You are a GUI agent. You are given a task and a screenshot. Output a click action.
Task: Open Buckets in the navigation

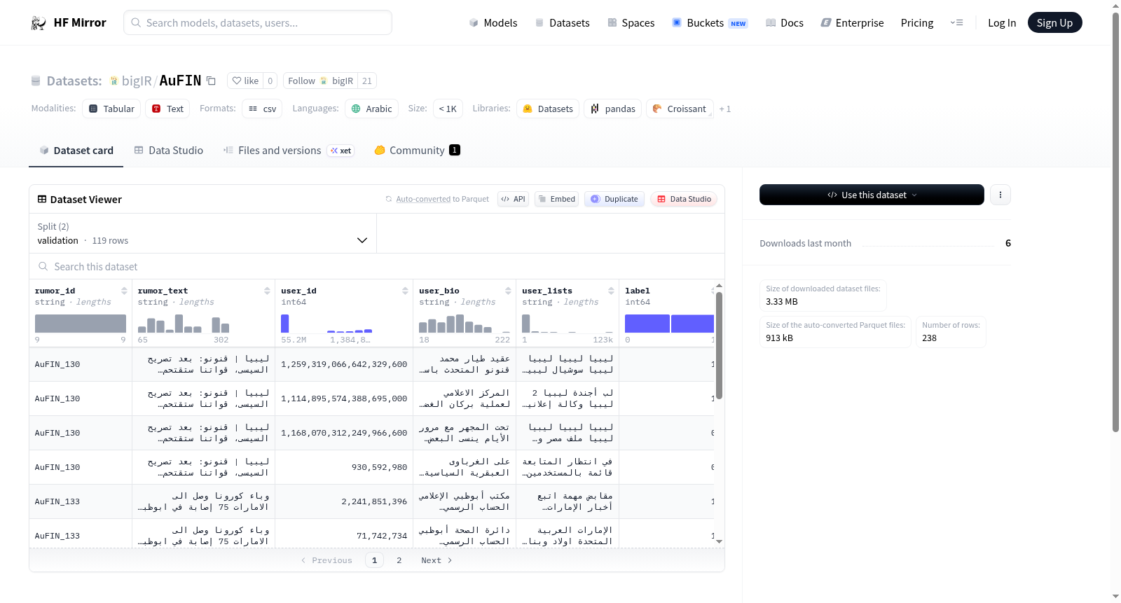[710, 23]
